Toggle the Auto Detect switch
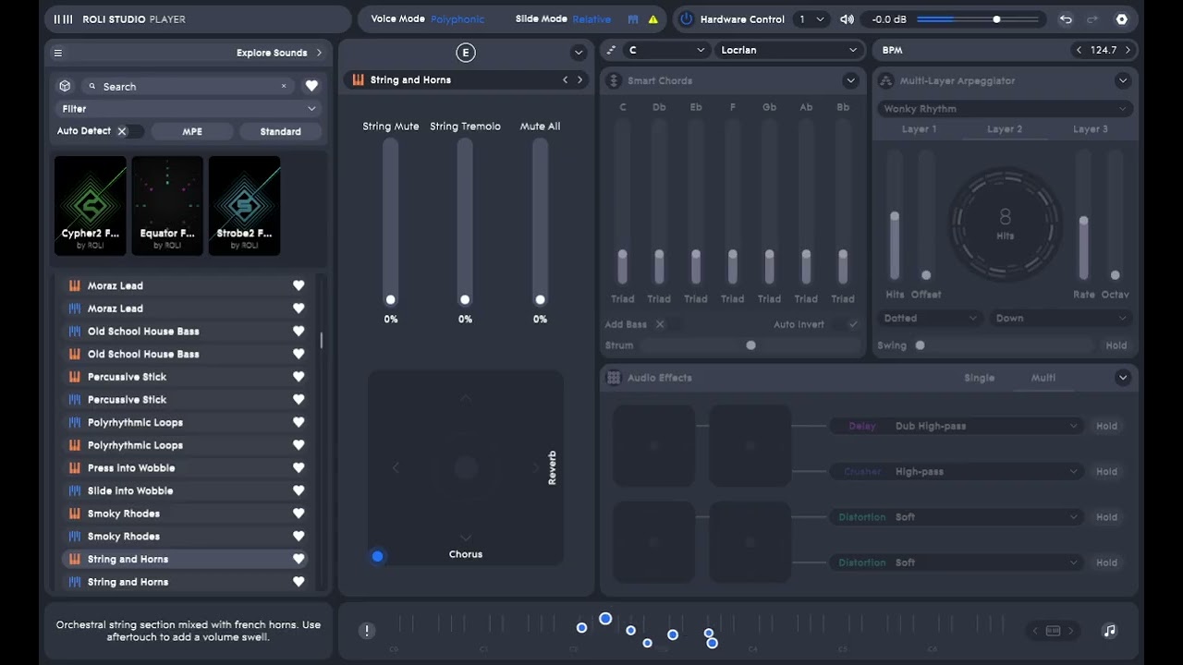This screenshot has width=1183, height=665. (x=129, y=131)
